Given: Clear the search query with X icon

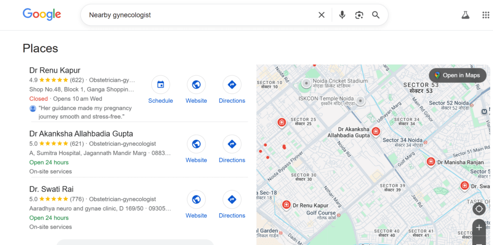Looking at the screenshot, I should click(321, 15).
